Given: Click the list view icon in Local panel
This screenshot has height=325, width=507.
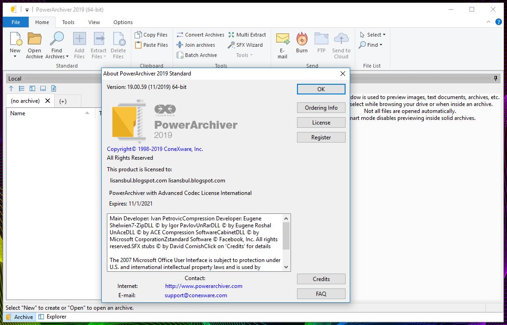Looking at the screenshot, I should click(22, 88).
